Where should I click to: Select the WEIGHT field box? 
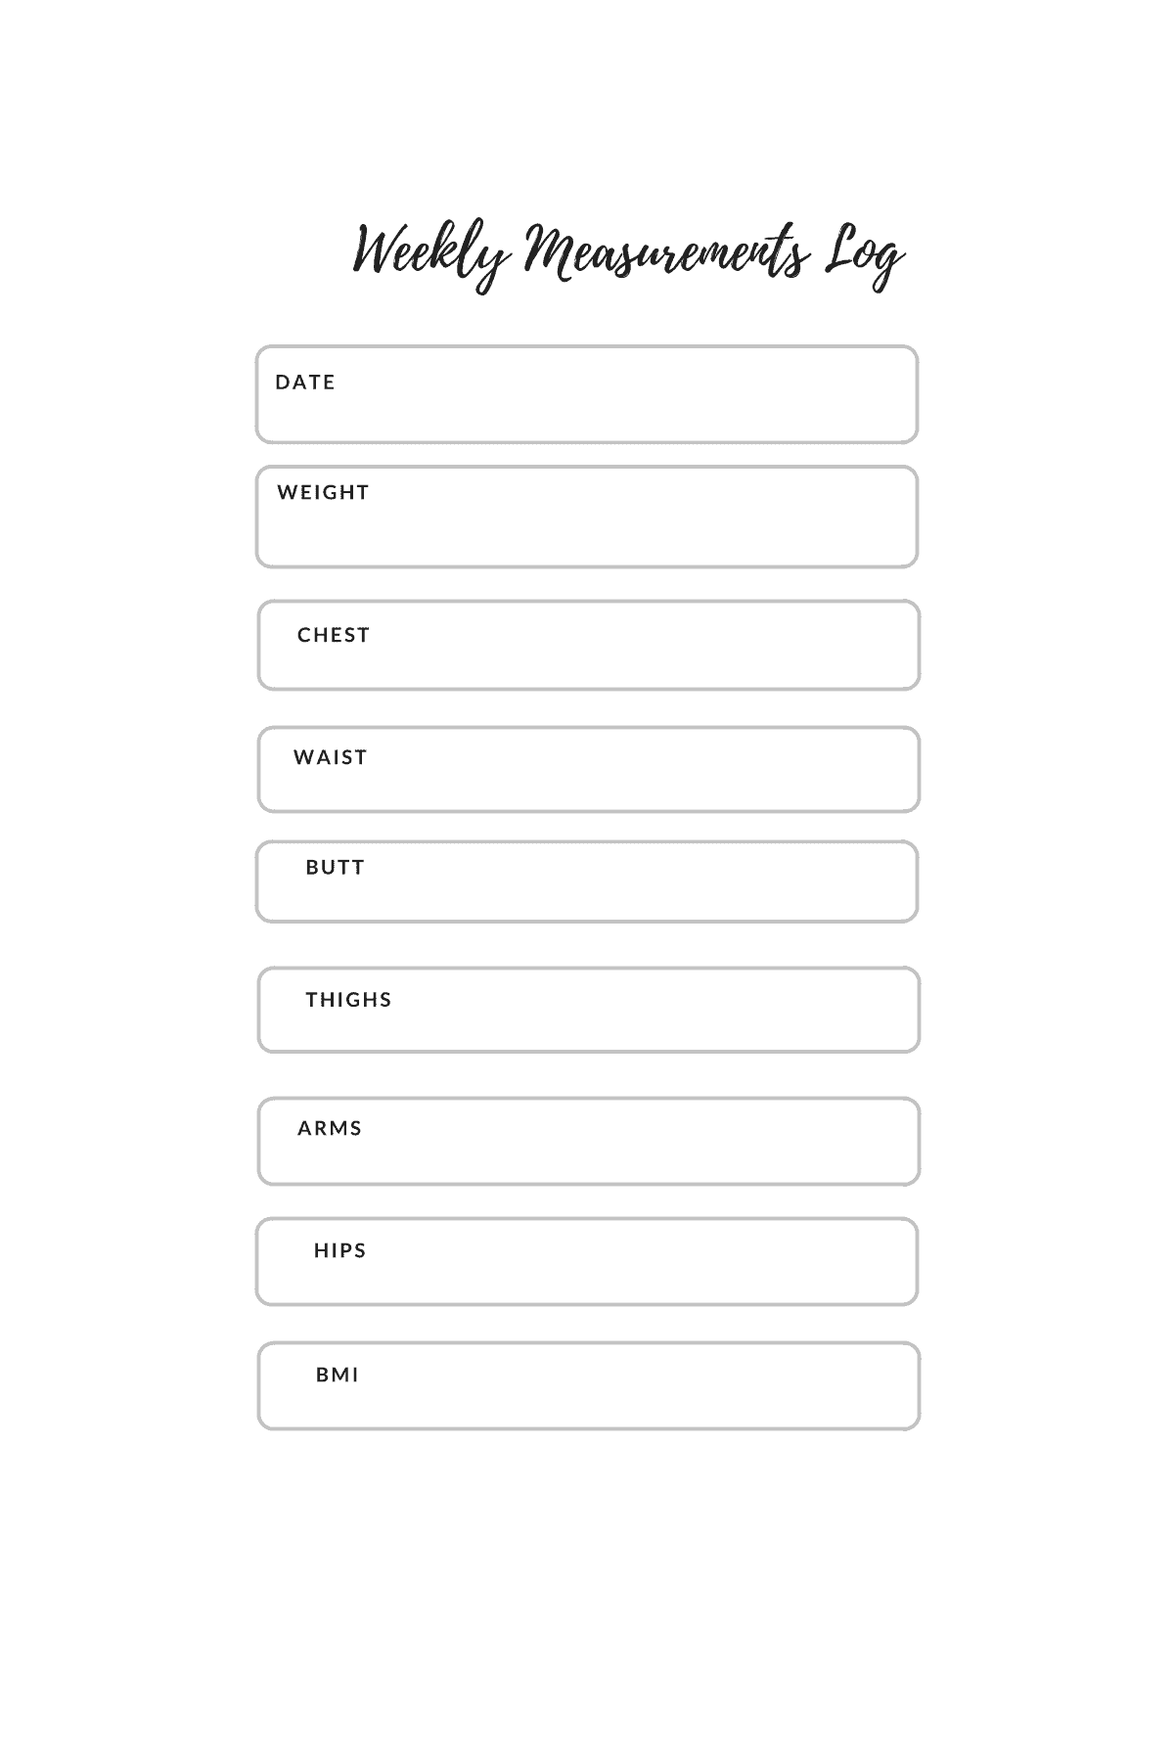point(587,517)
